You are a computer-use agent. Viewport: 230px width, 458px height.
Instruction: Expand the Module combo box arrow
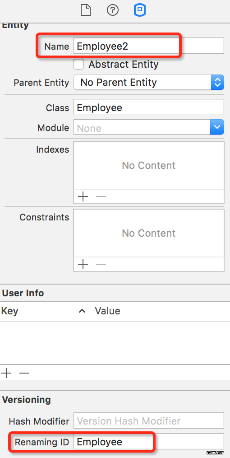(x=217, y=127)
